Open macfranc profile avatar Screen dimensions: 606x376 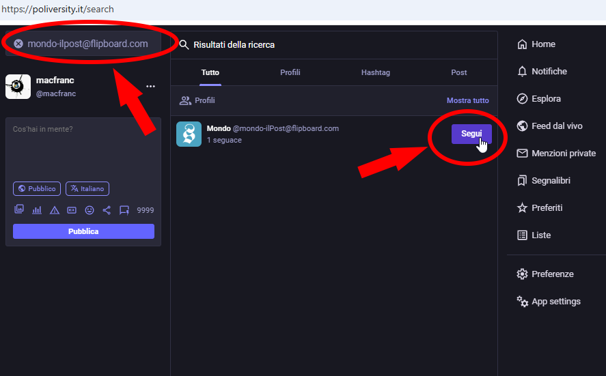[18, 87]
